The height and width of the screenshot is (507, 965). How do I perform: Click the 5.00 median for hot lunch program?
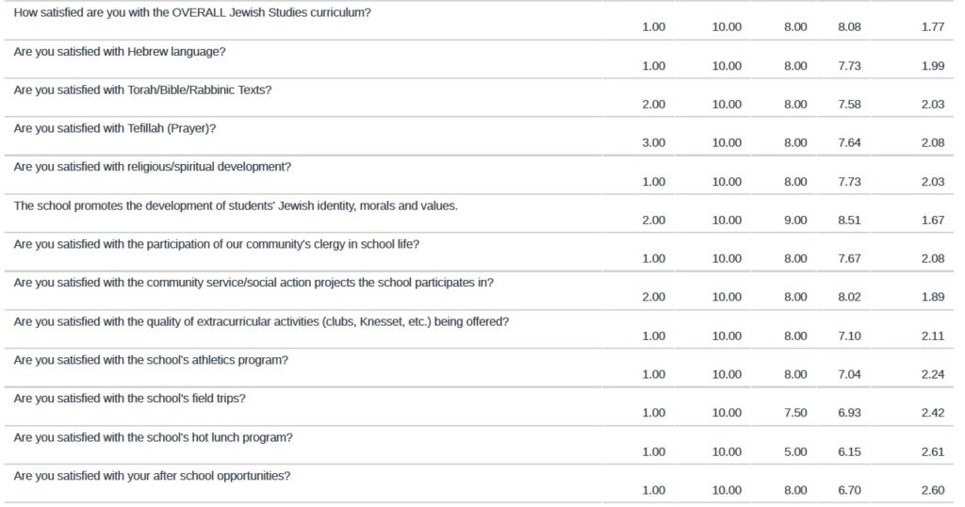(795, 452)
